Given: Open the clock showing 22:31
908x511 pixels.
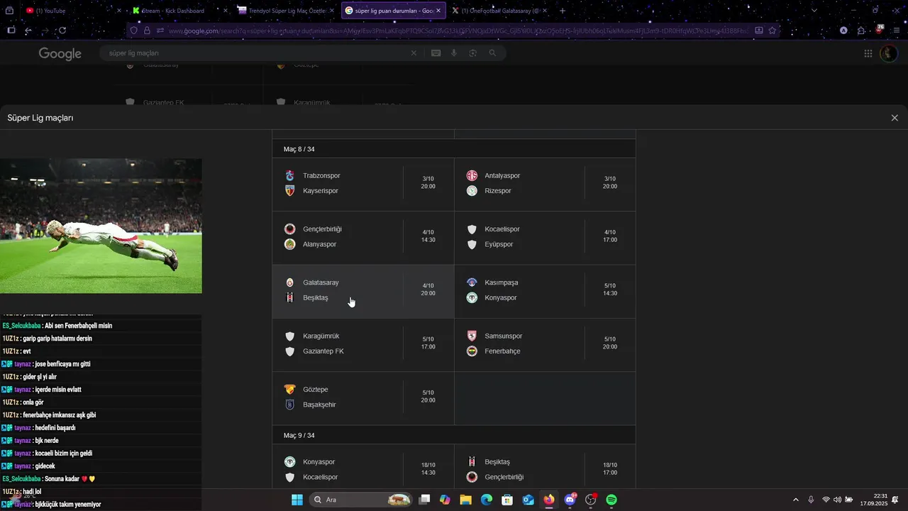Looking at the screenshot, I should (873, 500).
